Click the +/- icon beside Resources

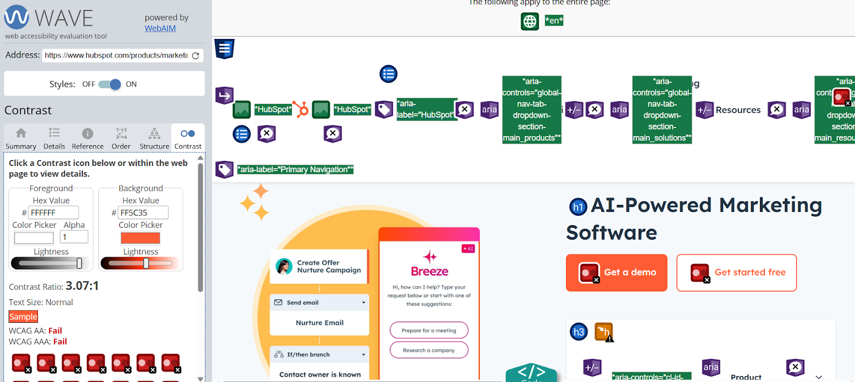(x=705, y=110)
